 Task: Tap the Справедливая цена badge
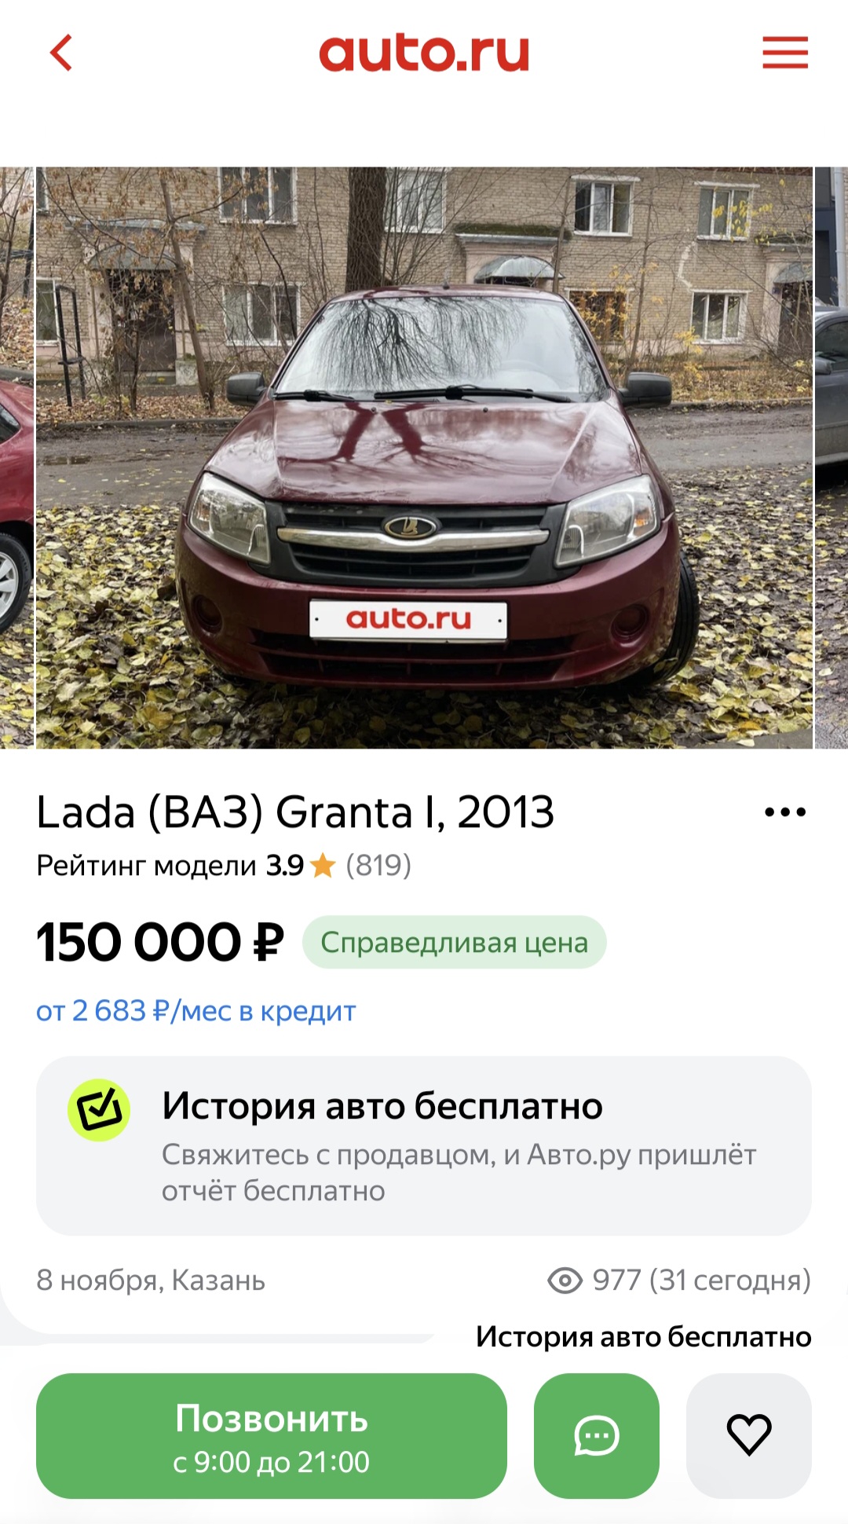coord(455,942)
